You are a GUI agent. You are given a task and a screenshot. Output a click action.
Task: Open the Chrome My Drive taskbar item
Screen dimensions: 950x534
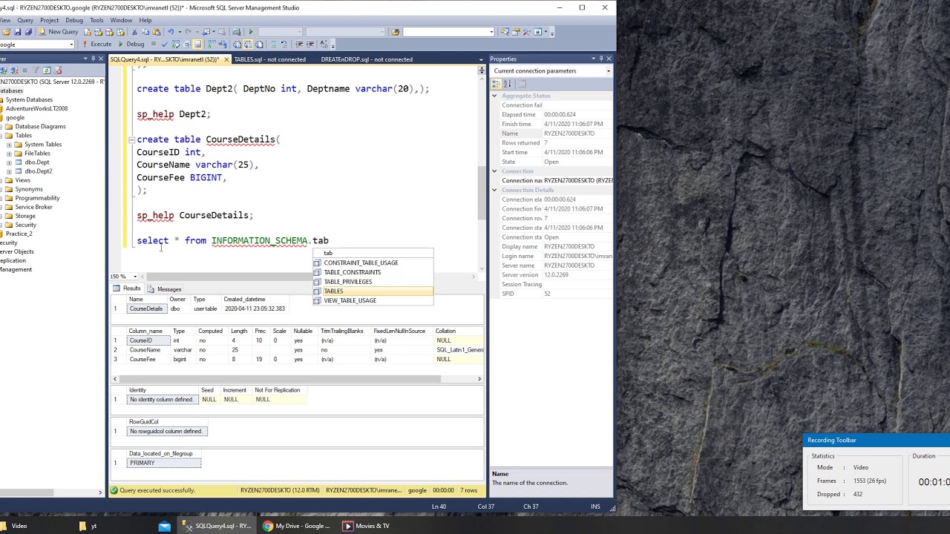(295, 526)
